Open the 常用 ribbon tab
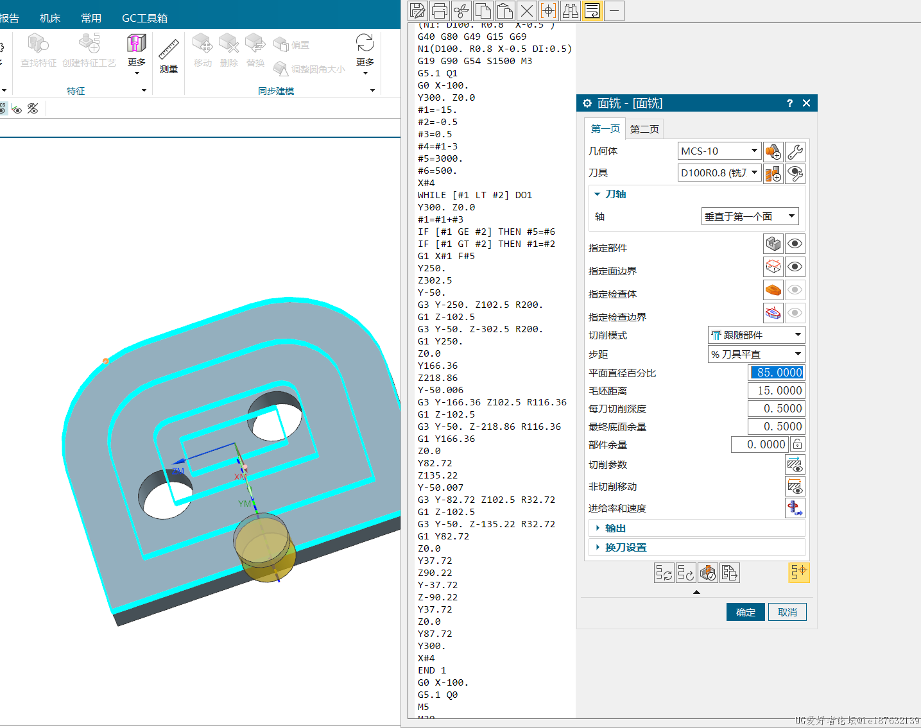Screen dimensions: 921x728 click(x=91, y=18)
